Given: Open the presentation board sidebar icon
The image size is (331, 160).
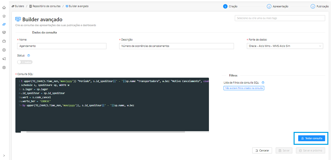Looking at the screenshot, I should click(x=4, y=32).
